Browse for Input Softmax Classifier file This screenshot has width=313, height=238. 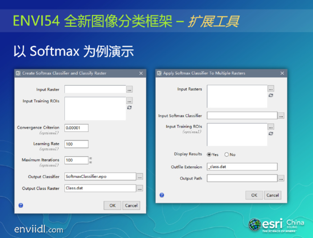281,116
